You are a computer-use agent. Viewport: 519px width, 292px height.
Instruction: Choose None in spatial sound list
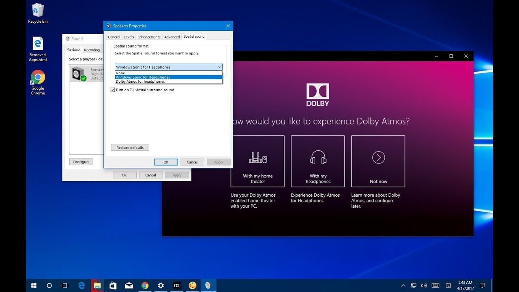click(x=169, y=73)
